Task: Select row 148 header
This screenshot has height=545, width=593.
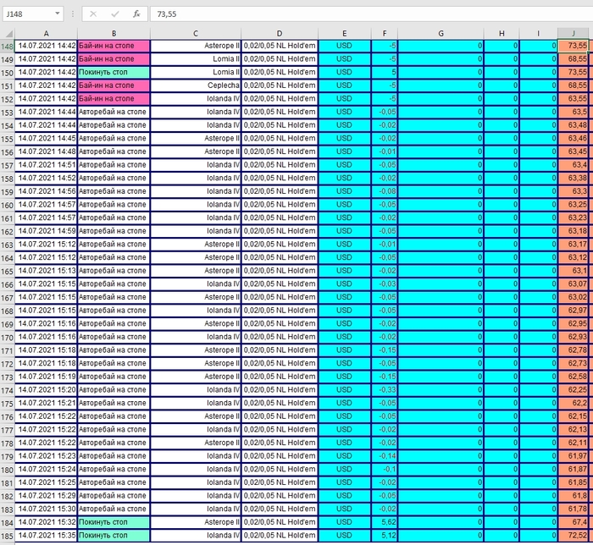Action: click(x=7, y=47)
